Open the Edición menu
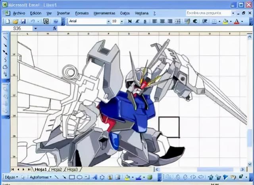Viewport: 254px width, 185px height. [x=36, y=13]
